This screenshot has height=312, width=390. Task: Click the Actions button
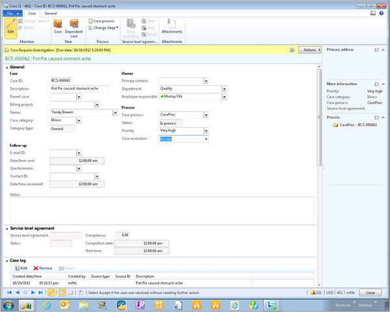[x=311, y=49]
